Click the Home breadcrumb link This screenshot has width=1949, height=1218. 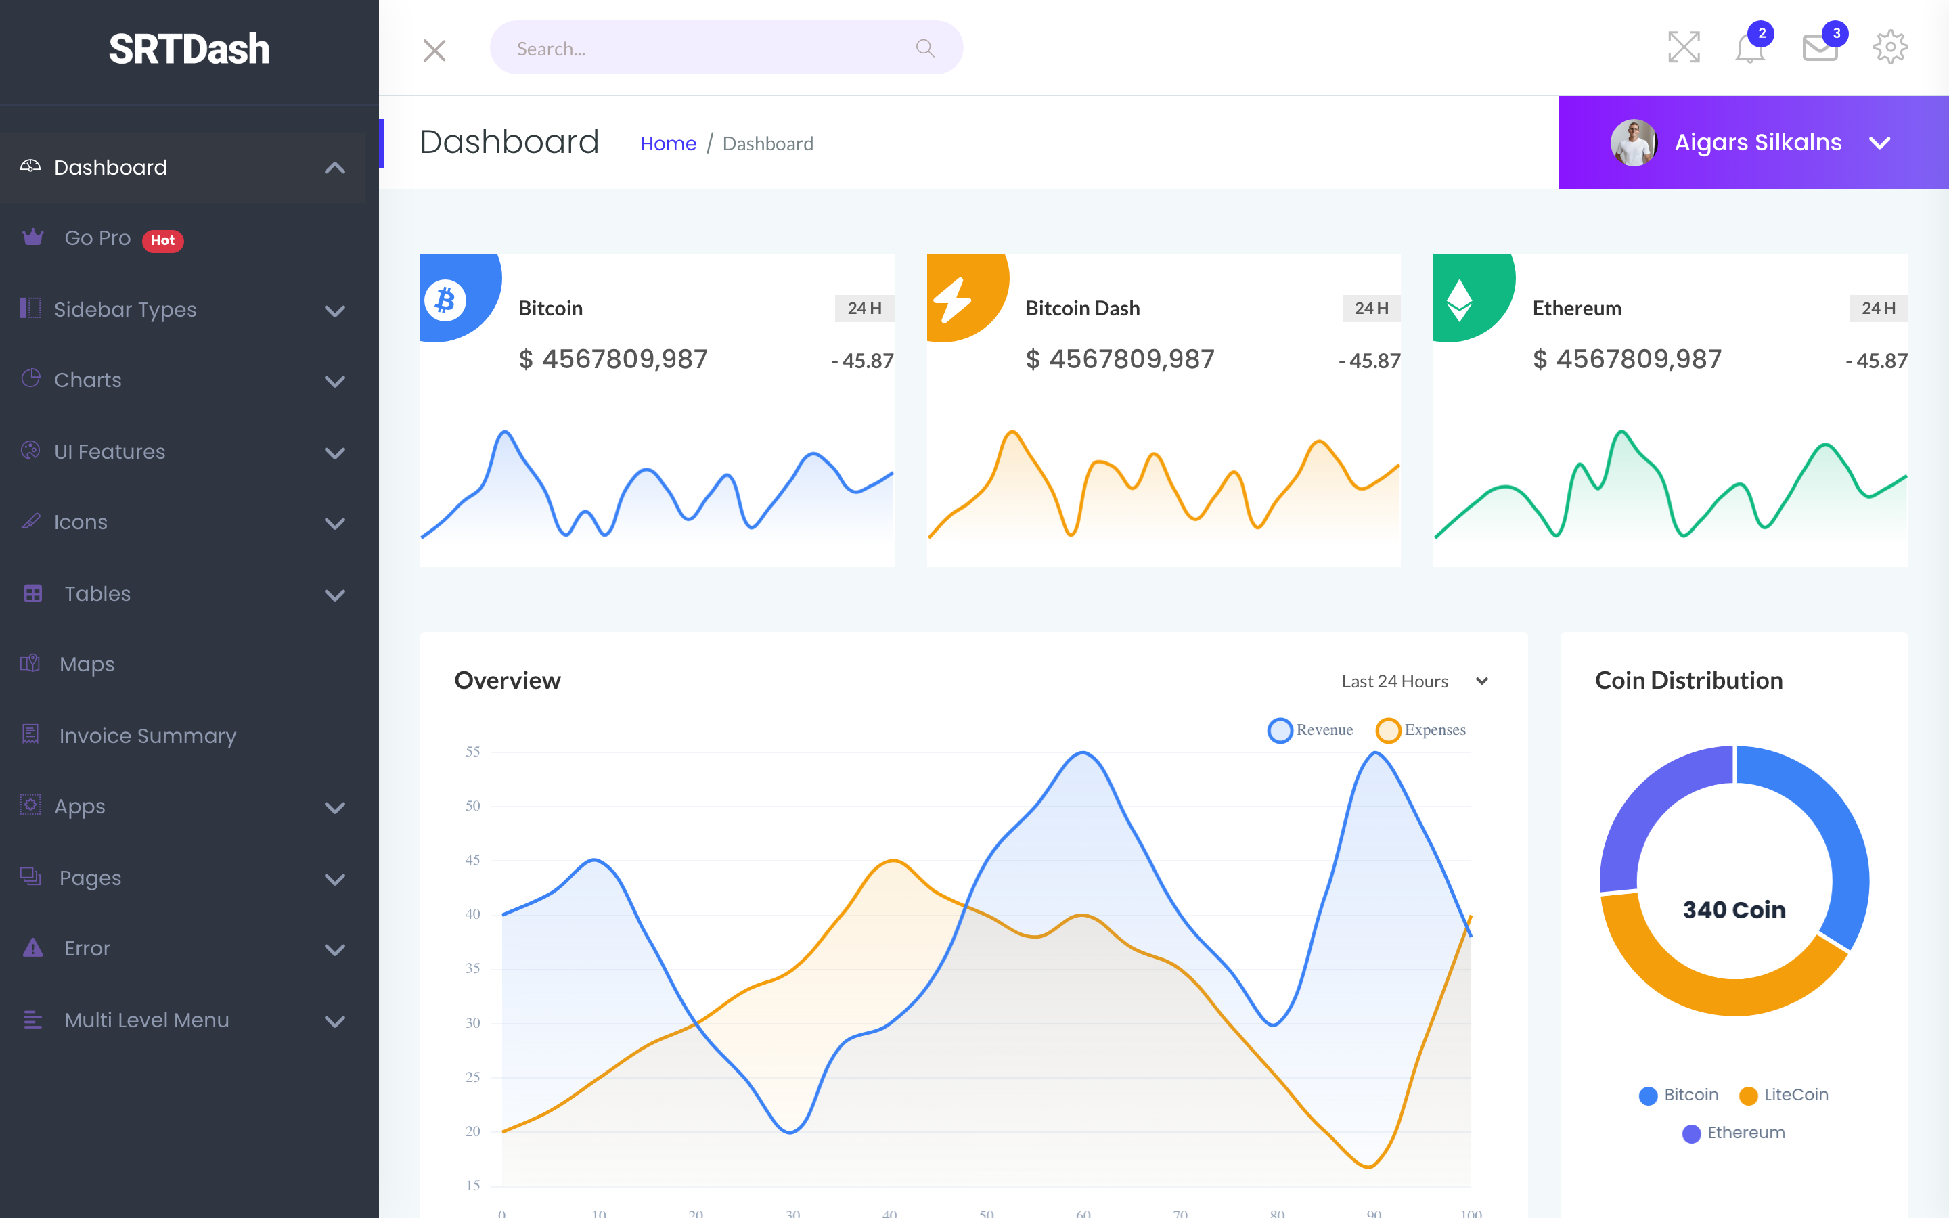[668, 143]
